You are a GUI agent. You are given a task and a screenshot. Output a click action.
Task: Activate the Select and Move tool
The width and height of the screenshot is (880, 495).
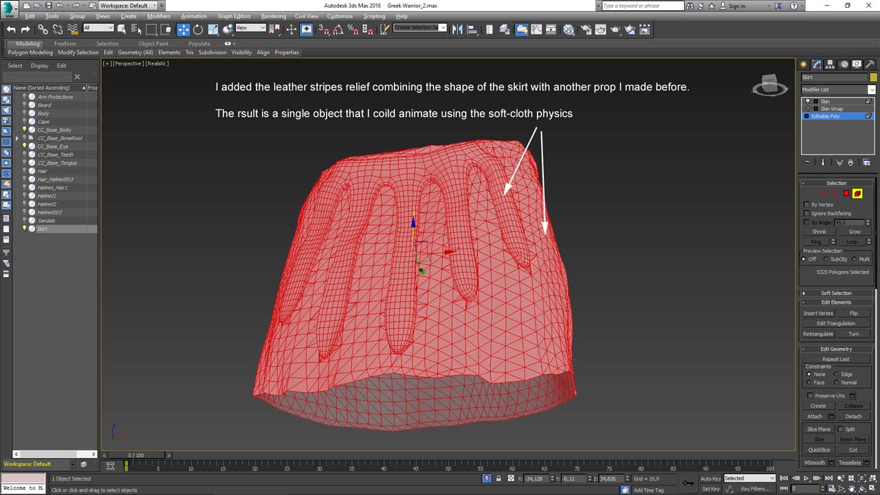point(184,30)
